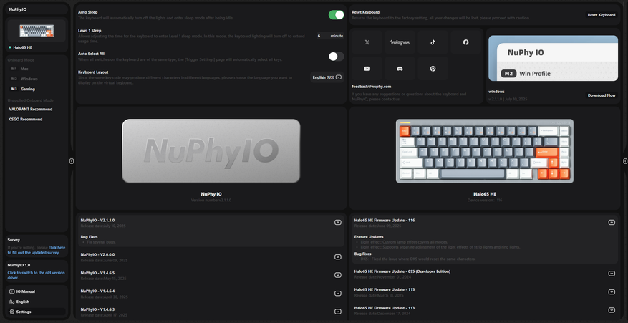Screen dimensions: 628x323
Task: Click the NuPhyIO metallic logo plate
Action: pyautogui.click(x=211, y=151)
